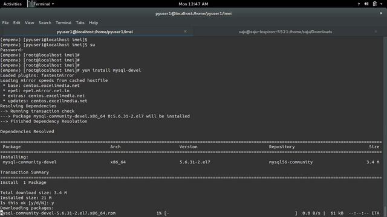Close the terminal window with X button
This screenshot has height=217, width=387.
point(381,13)
